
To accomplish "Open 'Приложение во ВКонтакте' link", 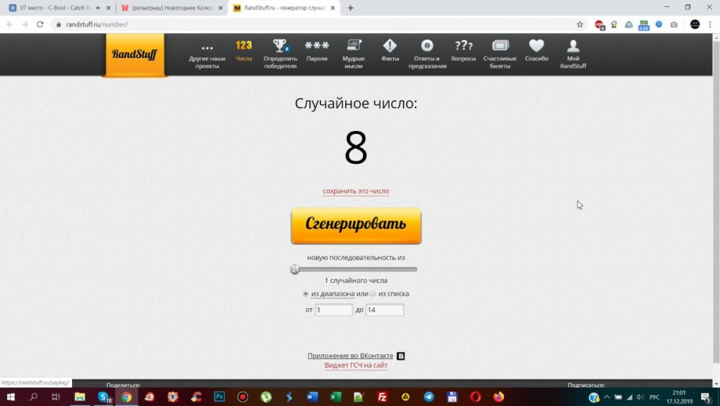I will click(351, 356).
